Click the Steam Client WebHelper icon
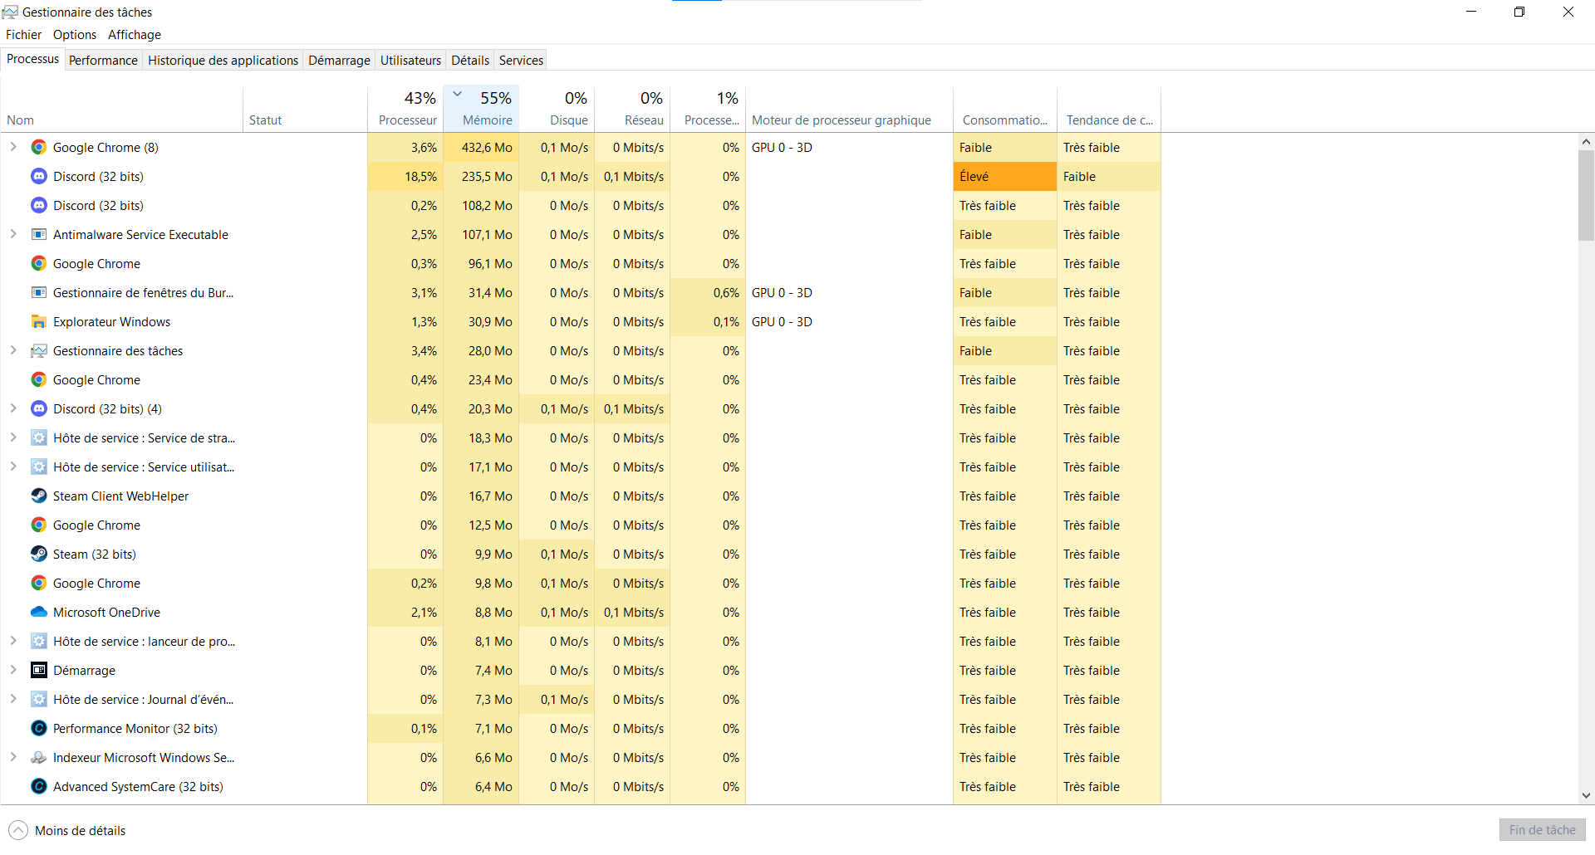1595x855 pixels. 38,496
